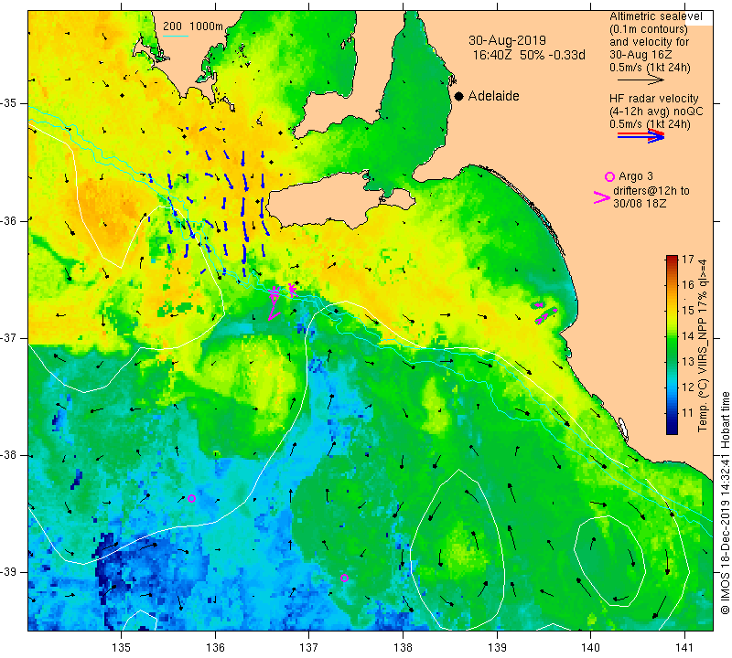The width and height of the screenshot is (732, 658).
Task: Click the magenta Argo float circle near 39S 137.4E
Action: (345, 578)
